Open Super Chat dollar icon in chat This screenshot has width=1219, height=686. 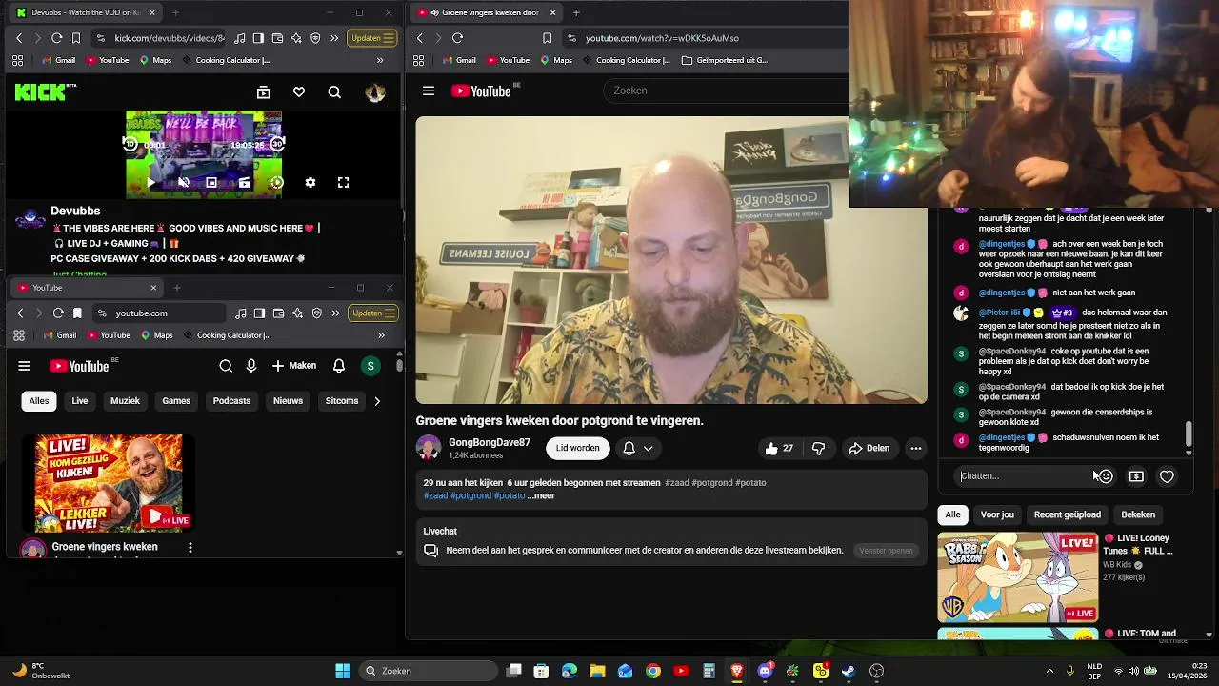[x=1136, y=476]
